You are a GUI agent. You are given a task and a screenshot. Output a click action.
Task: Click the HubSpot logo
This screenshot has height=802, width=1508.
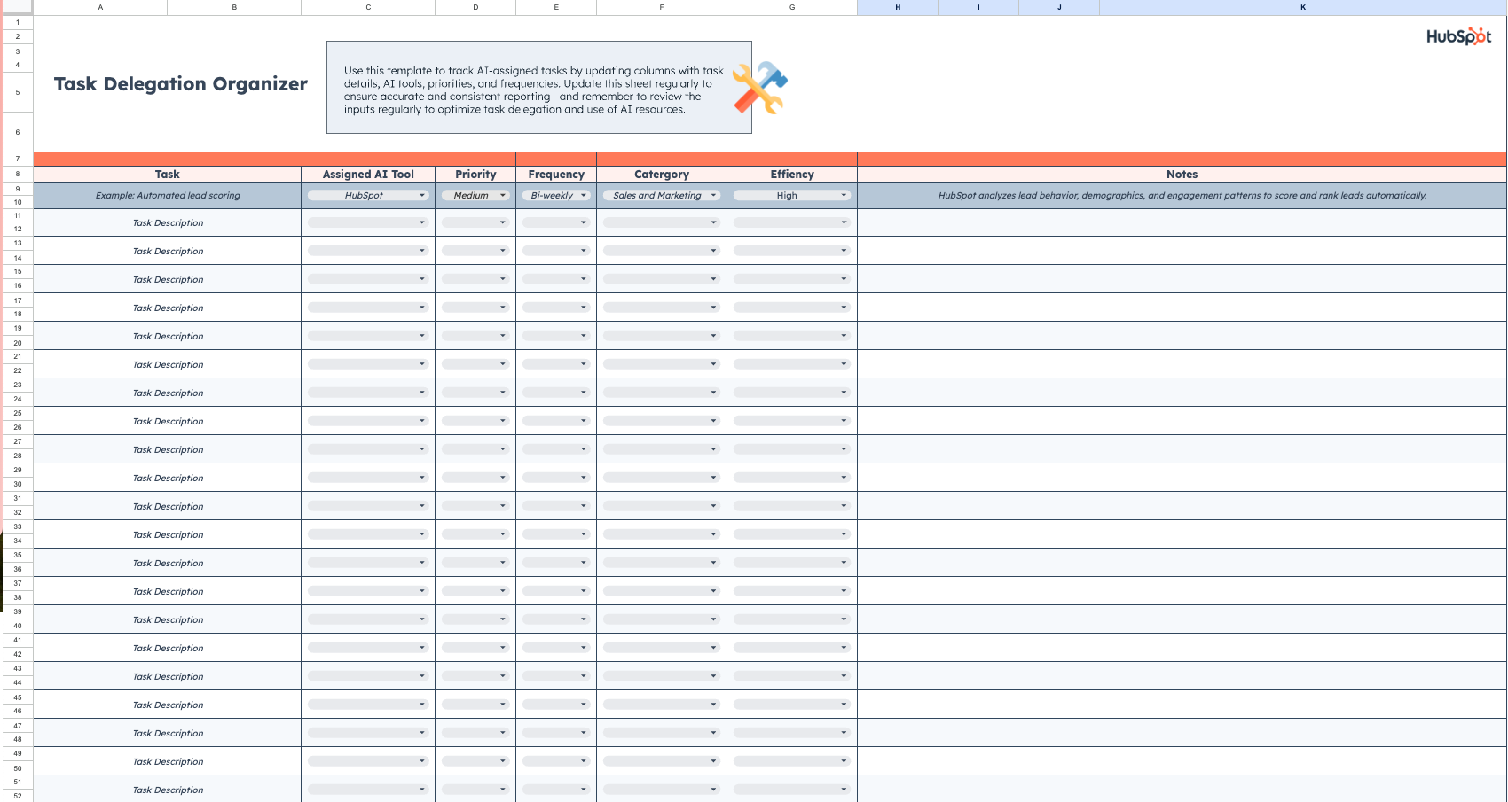point(1458,38)
